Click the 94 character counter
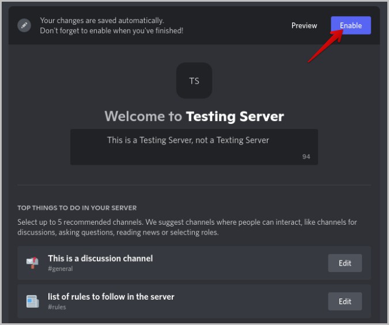This screenshot has height=325, width=389. [306, 157]
